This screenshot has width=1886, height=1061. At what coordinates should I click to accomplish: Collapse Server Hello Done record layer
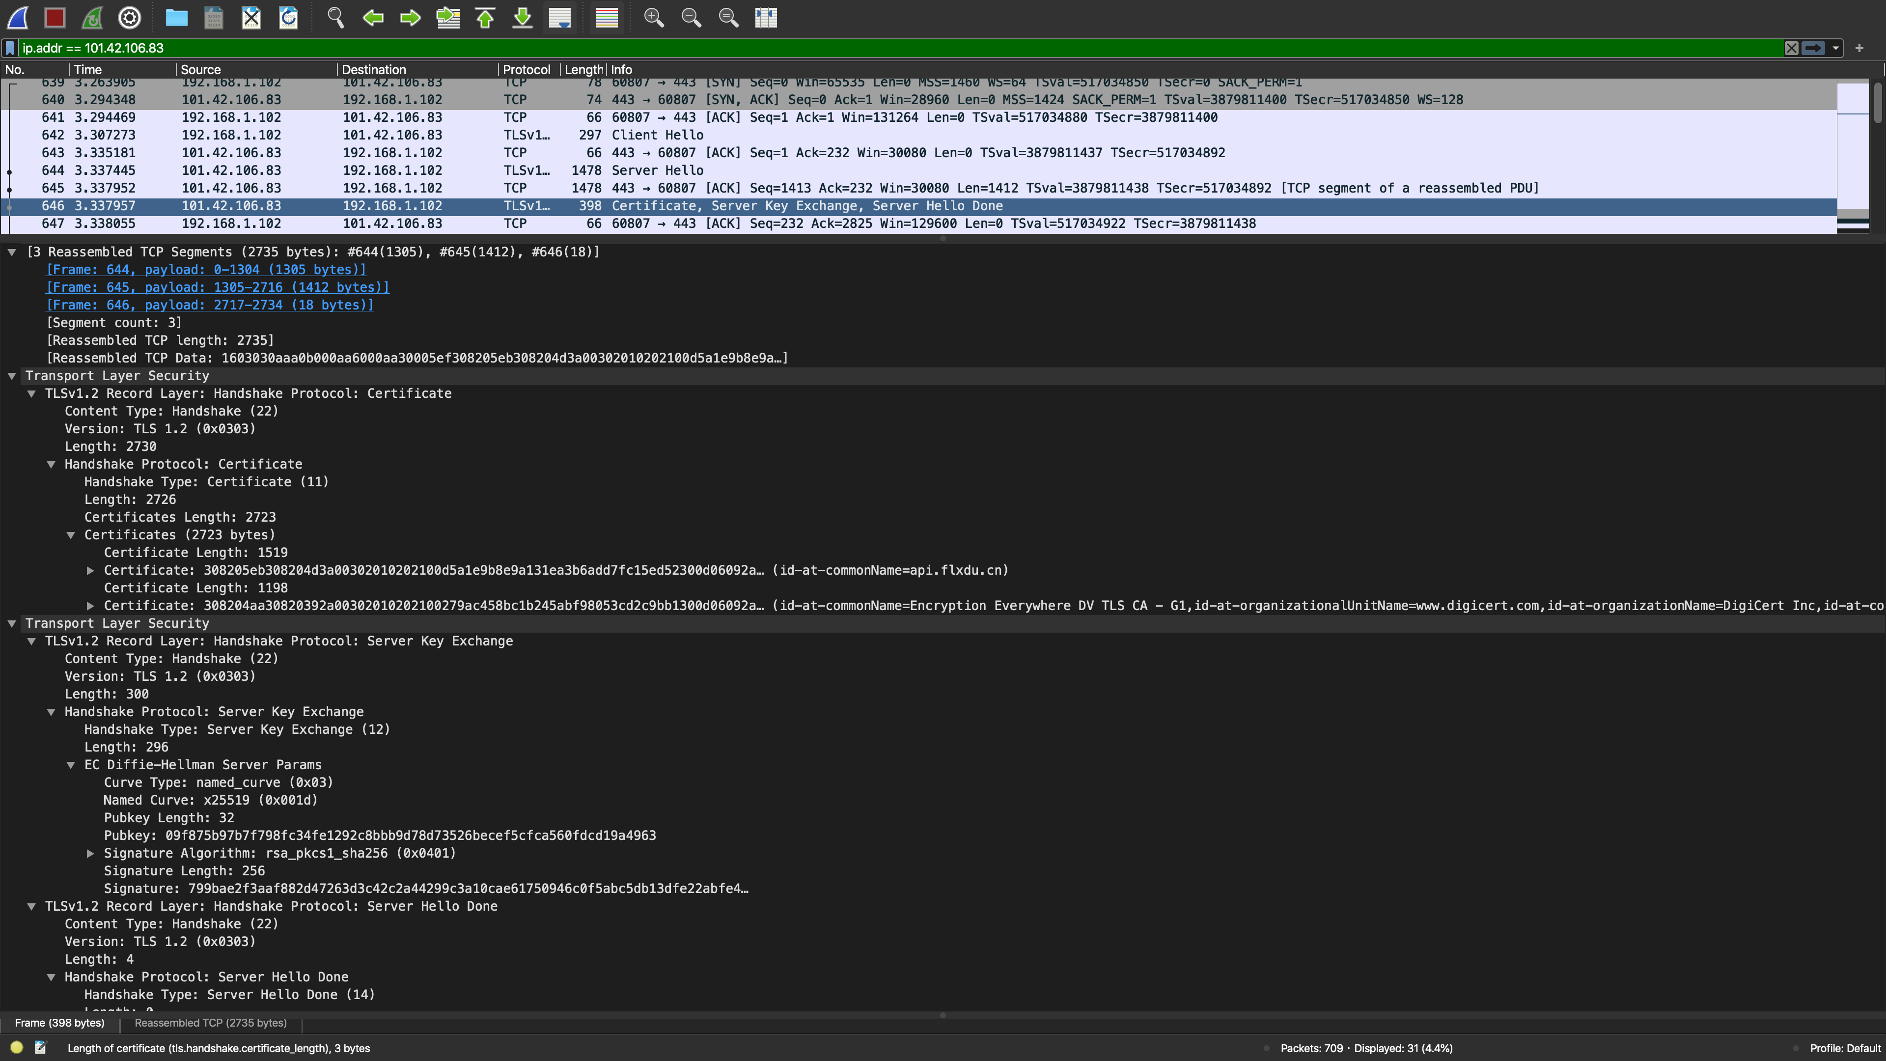click(31, 906)
